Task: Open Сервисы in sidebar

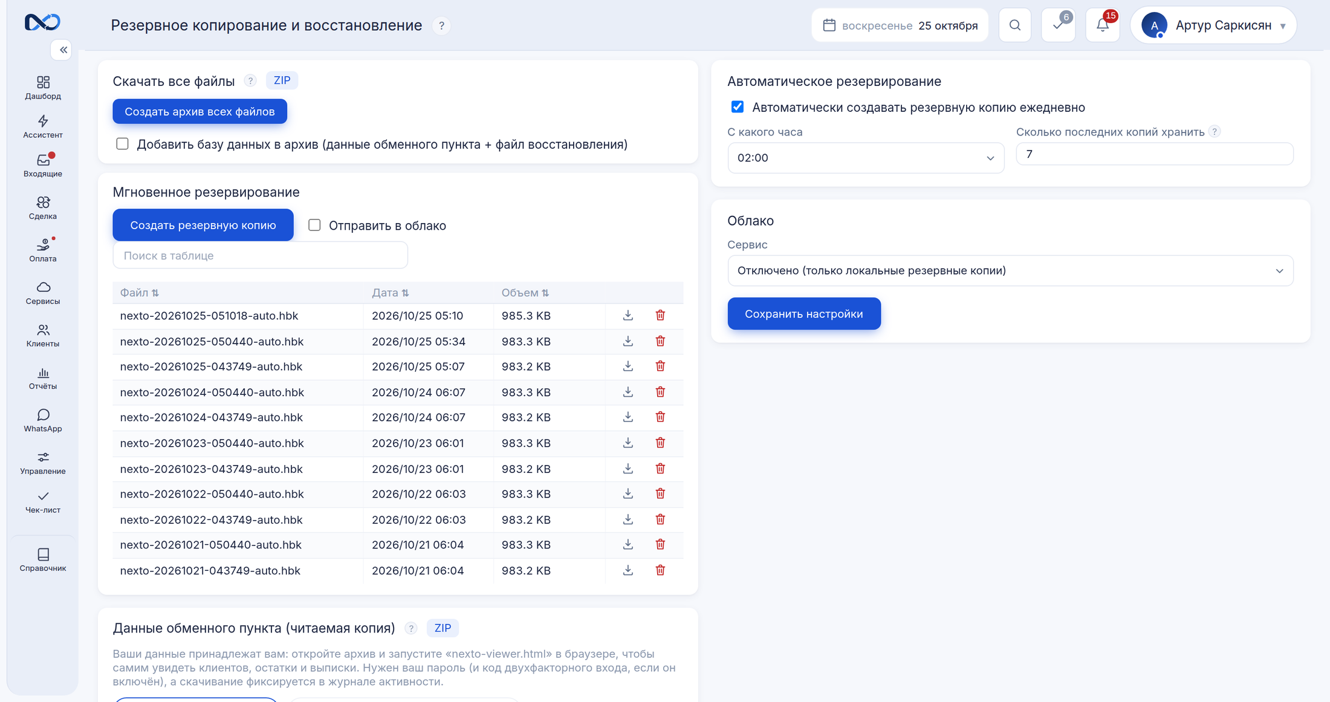Action: (43, 293)
